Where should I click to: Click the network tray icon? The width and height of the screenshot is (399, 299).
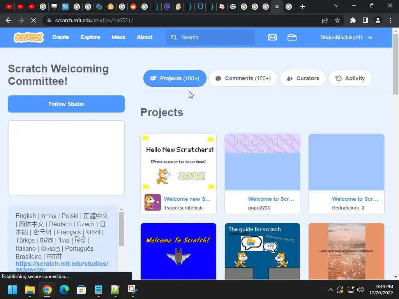[351, 290]
